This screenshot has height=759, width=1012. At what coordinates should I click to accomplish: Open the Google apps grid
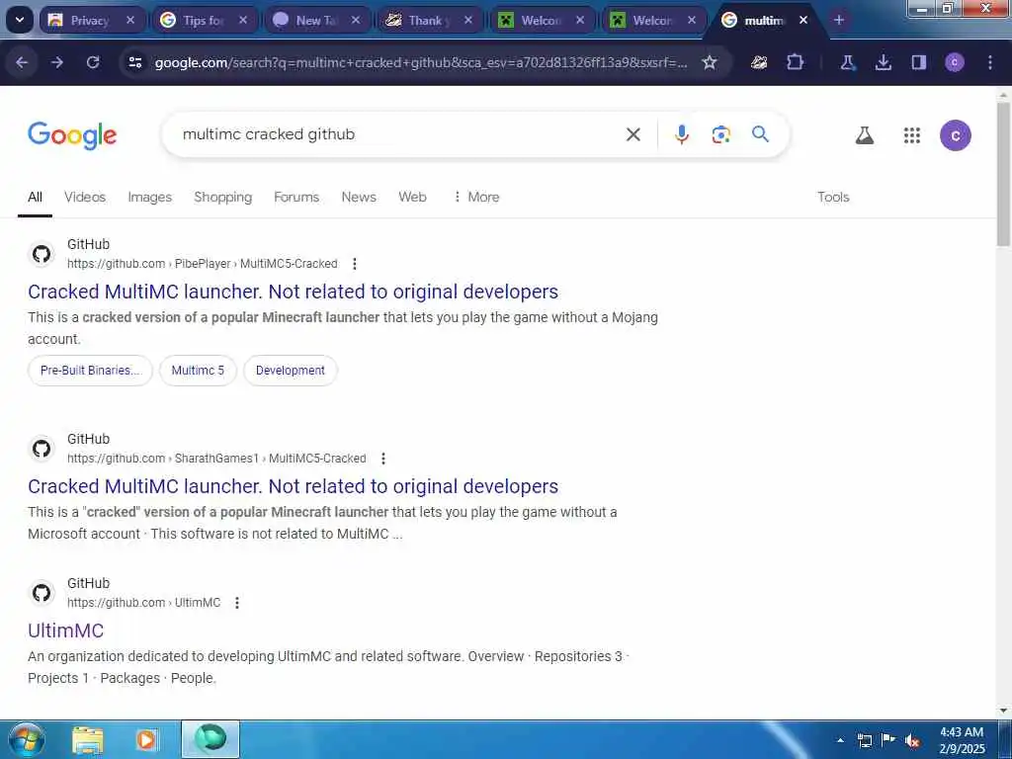click(x=911, y=134)
